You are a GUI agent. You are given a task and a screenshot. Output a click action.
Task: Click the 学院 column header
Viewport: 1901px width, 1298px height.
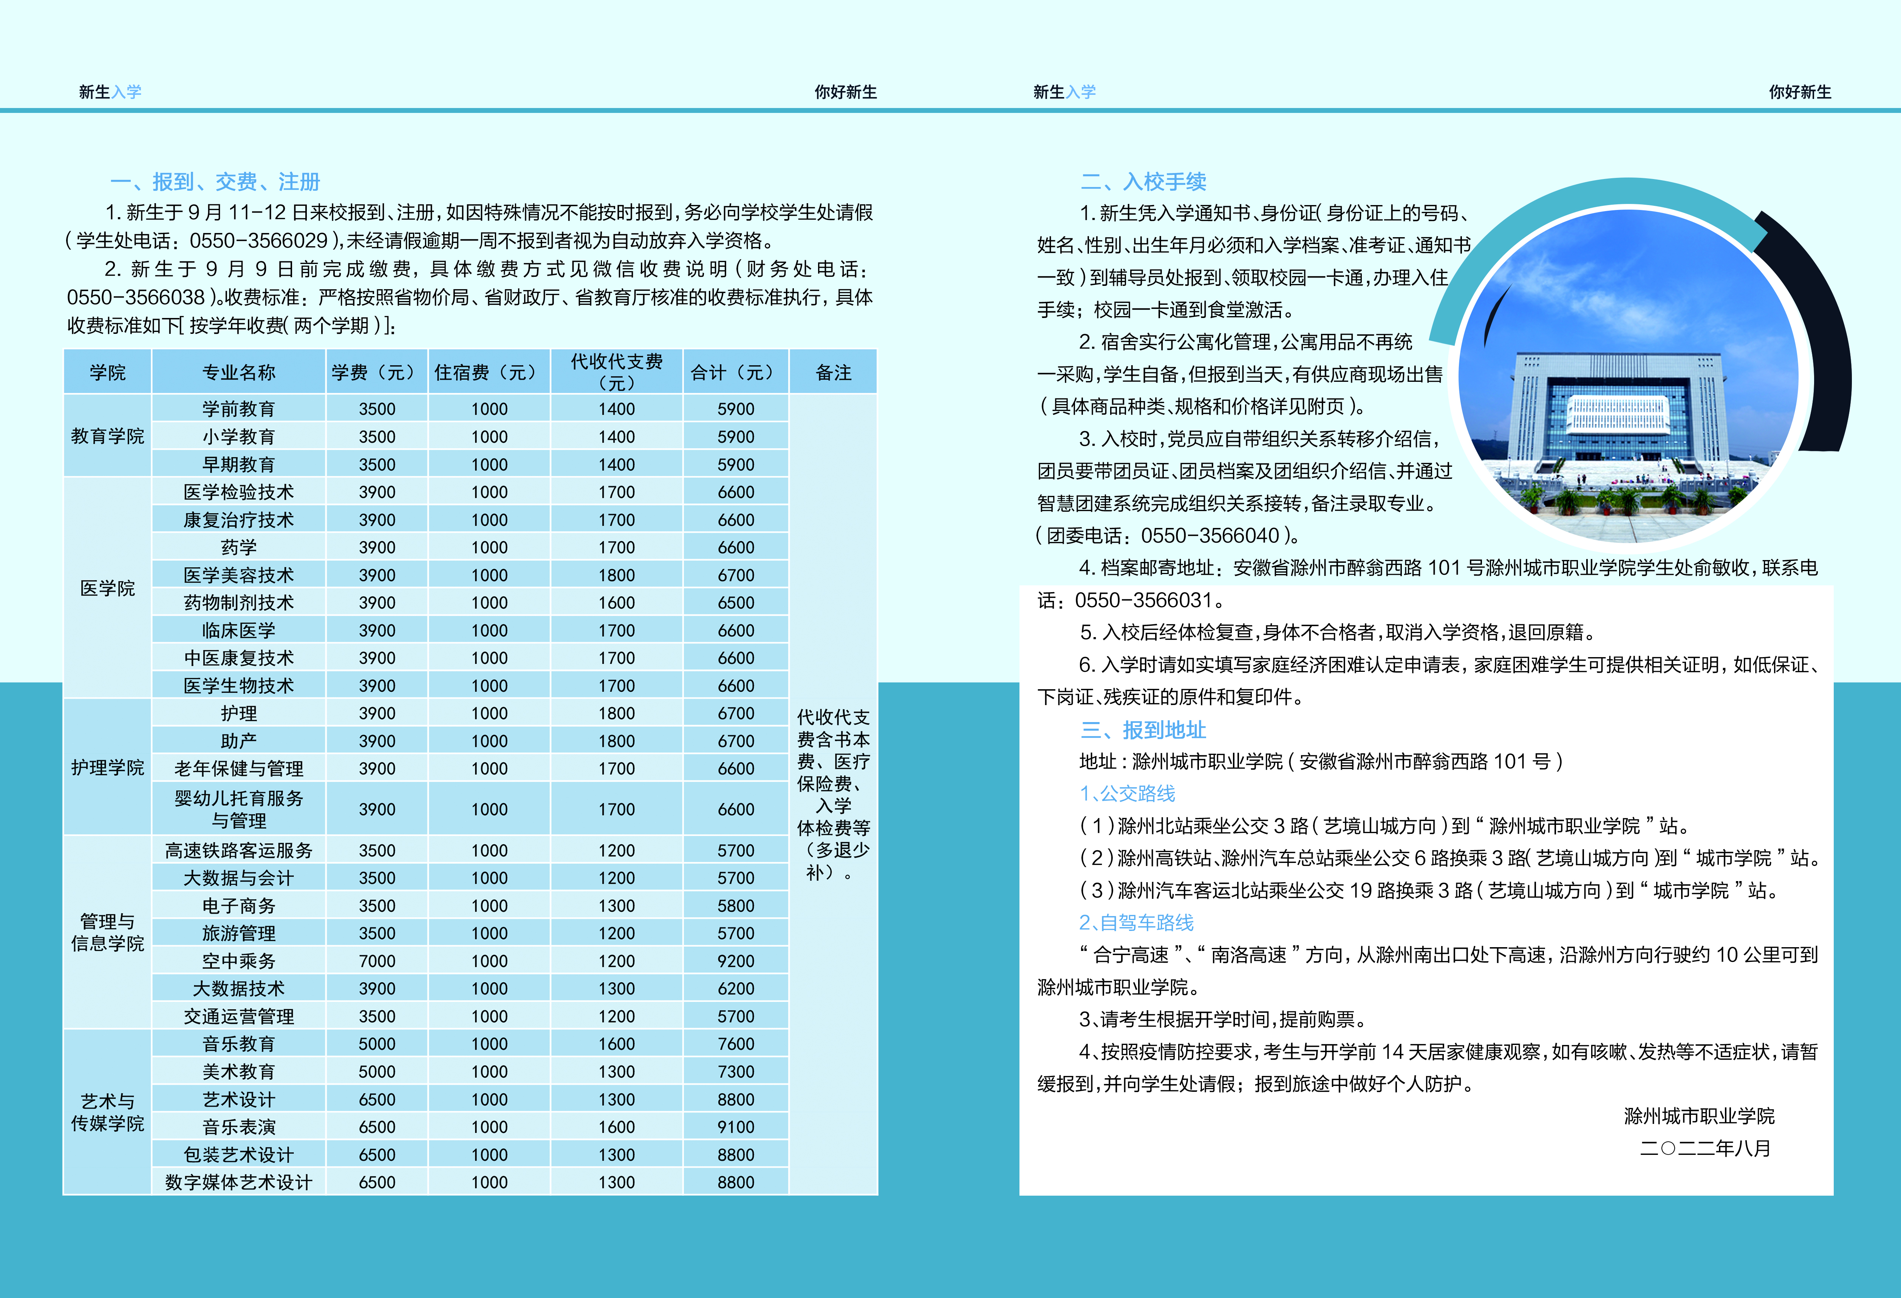(107, 373)
